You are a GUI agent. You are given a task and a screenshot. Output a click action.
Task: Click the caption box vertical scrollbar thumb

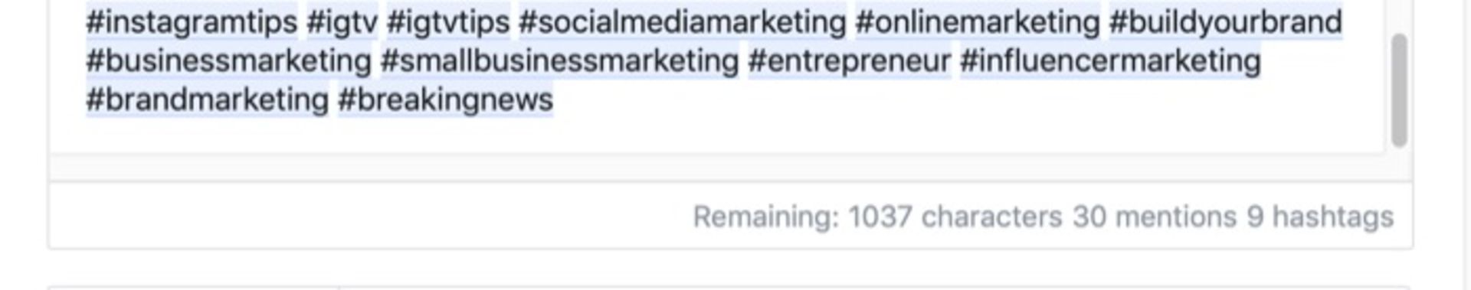coord(1399,90)
